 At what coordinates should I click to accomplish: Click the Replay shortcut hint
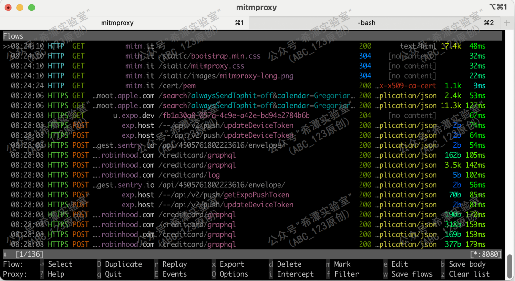(x=175, y=264)
